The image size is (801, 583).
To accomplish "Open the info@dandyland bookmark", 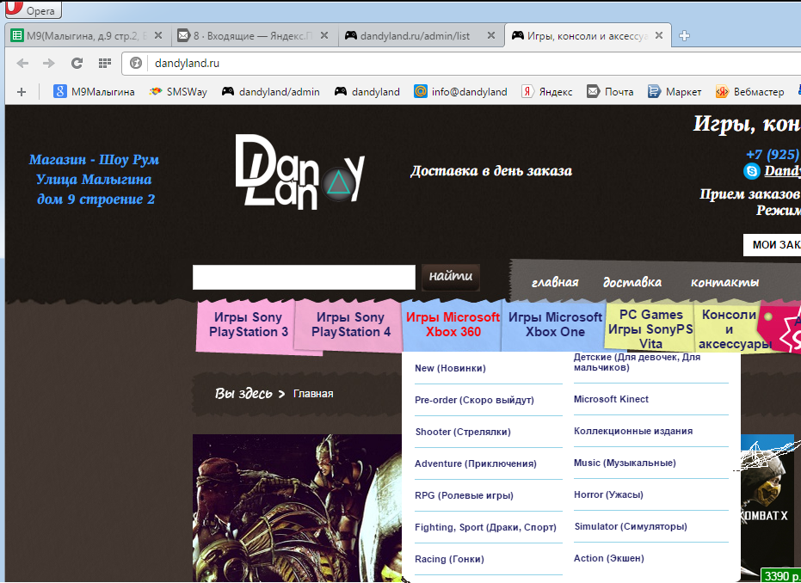I will tap(460, 92).
